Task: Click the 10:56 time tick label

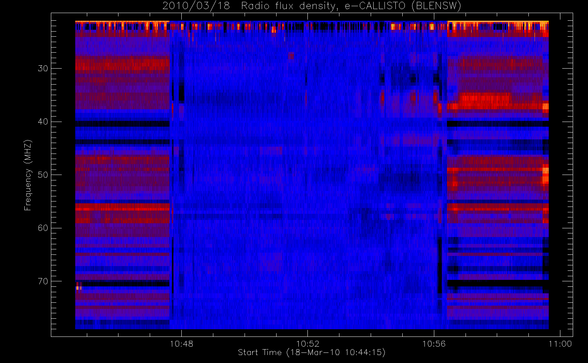Action: [434, 344]
